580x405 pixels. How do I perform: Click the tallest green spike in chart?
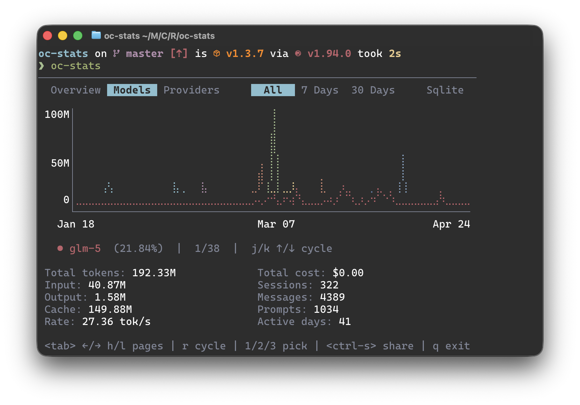pos(274,132)
